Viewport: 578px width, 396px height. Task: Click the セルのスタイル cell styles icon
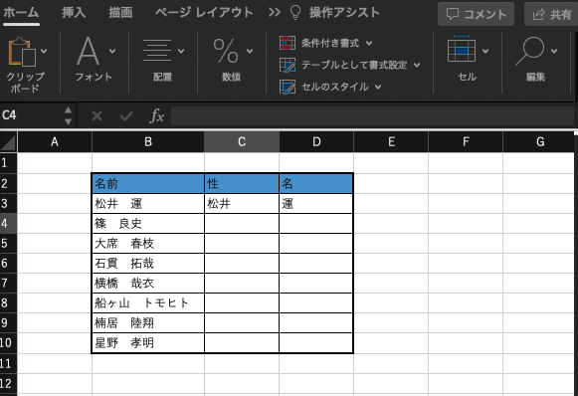coord(288,87)
